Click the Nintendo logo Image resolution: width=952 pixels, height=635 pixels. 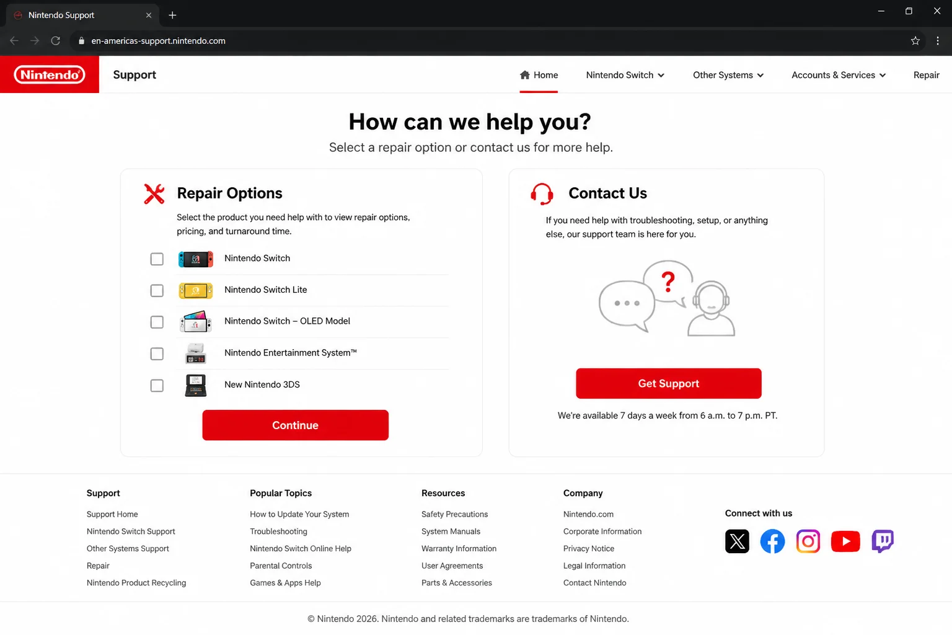(50, 75)
